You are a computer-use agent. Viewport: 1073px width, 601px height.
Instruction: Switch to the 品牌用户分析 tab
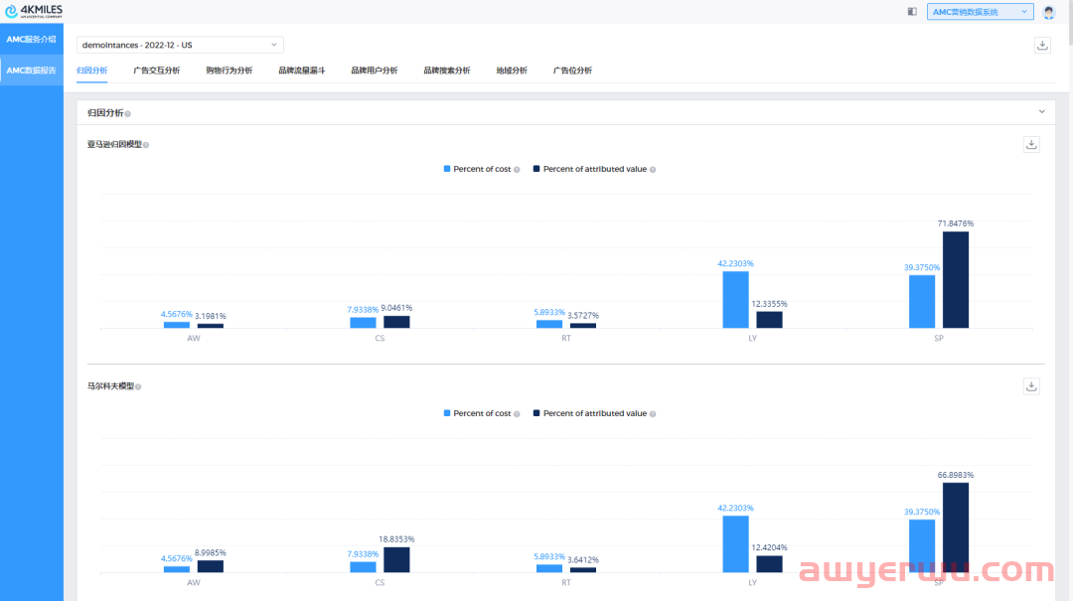(375, 71)
